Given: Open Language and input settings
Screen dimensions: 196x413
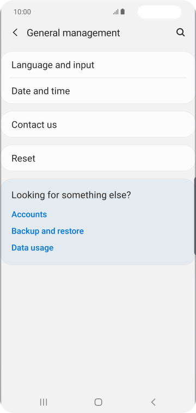Looking at the screenshot, I should [98, 65].
